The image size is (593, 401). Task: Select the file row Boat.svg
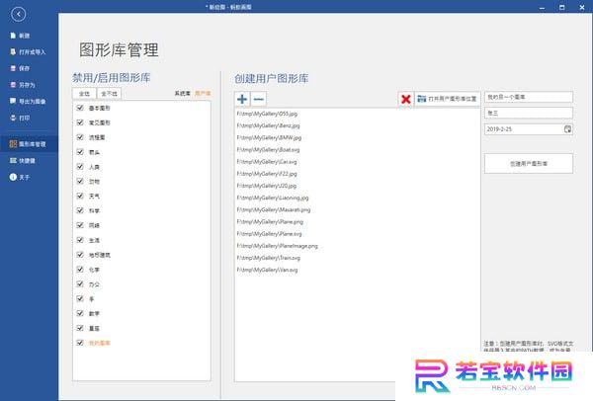(x=357, y=150)
